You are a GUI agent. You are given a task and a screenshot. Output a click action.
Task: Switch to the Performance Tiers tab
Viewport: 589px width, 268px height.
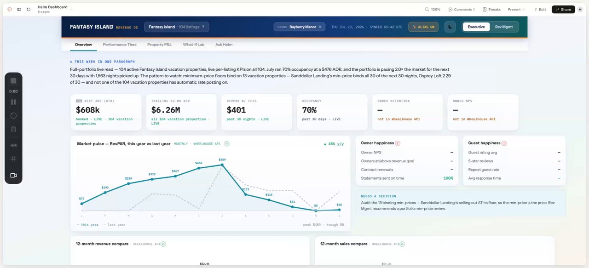(x=120, y=45)
